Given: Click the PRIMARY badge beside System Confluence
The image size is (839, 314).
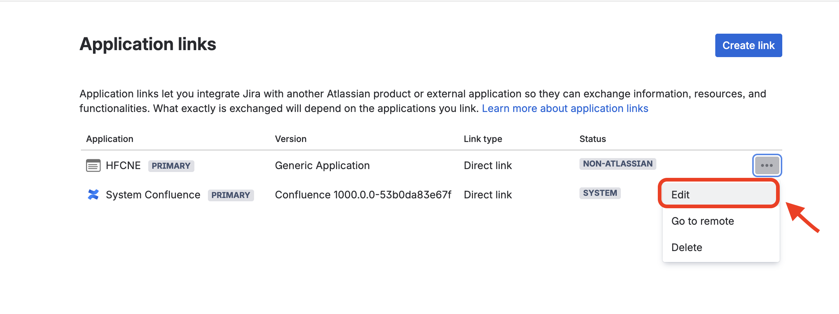Looking at the screenshot, I should click(231, 195).
